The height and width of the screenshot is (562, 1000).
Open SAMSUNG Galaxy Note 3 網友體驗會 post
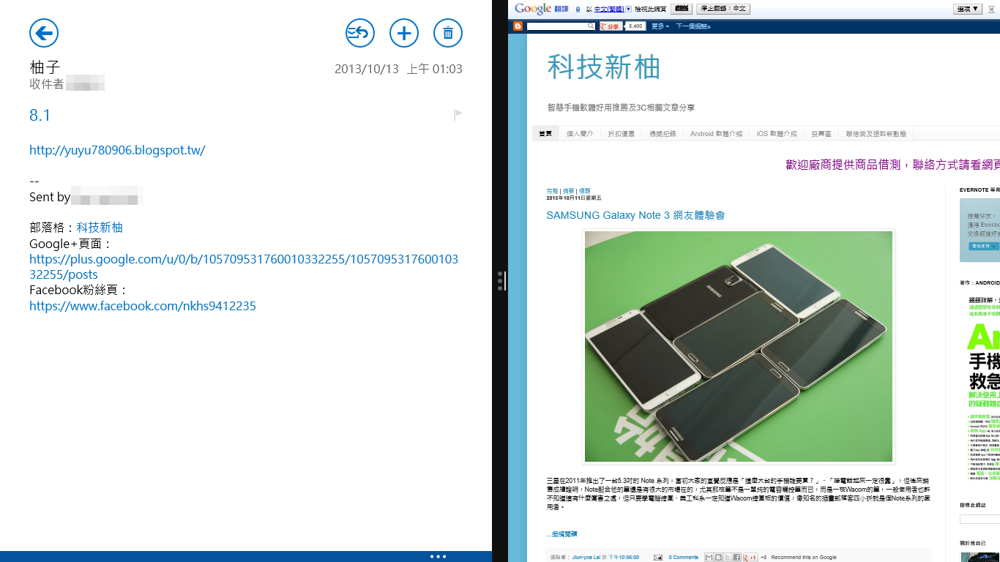pos(635,215)
